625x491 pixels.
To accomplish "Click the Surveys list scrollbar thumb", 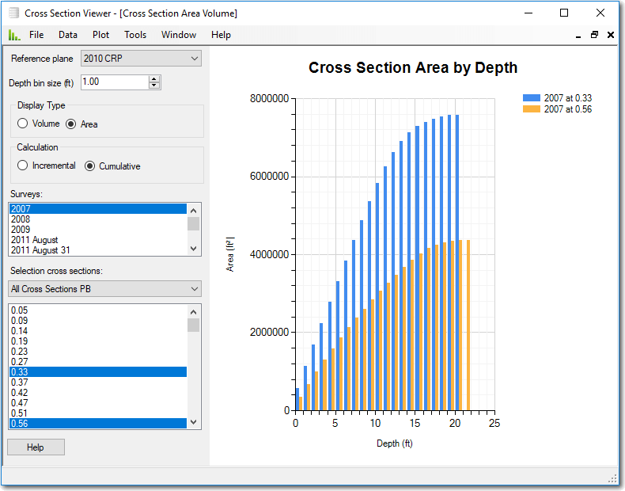I will pos(193,223).
